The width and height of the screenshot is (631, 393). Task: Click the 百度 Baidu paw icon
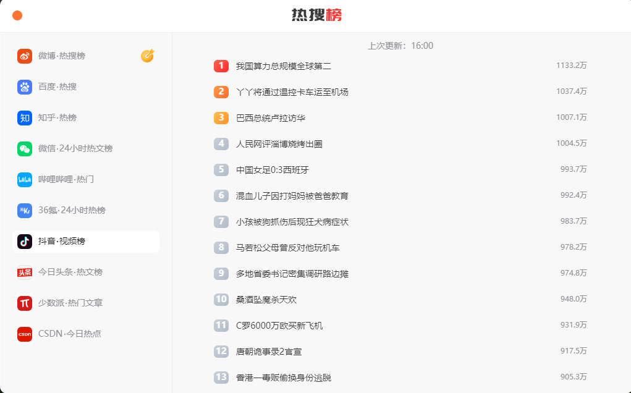pos(24,87)
